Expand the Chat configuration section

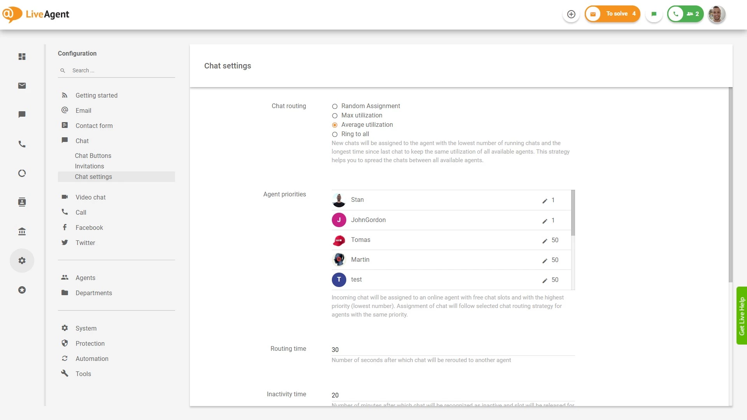[x=82, y=141]
